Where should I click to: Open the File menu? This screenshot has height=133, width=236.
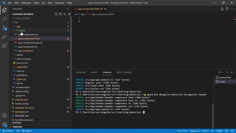(10, 3)
